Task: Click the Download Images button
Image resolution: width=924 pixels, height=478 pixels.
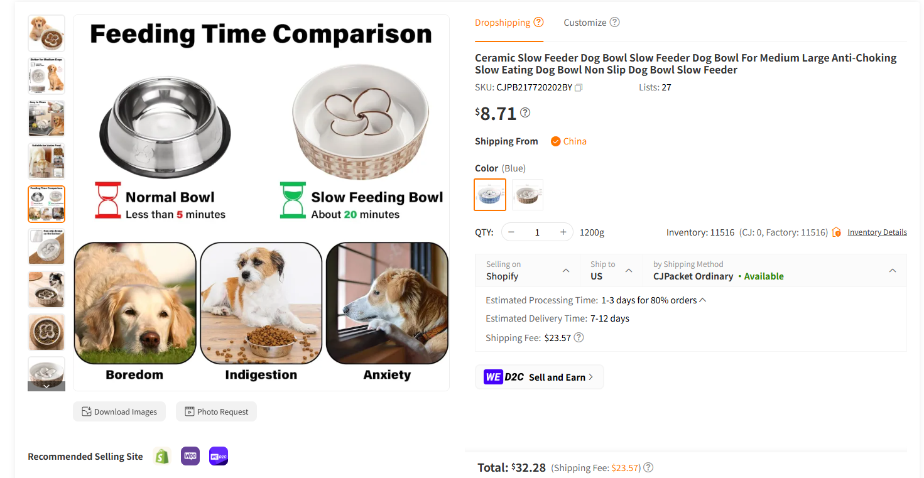Action: tap(119, 411)
